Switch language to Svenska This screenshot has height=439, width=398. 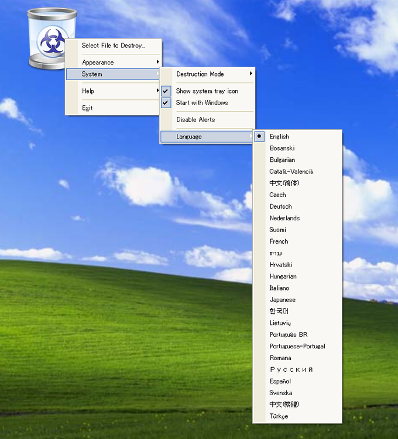[297, 393]
